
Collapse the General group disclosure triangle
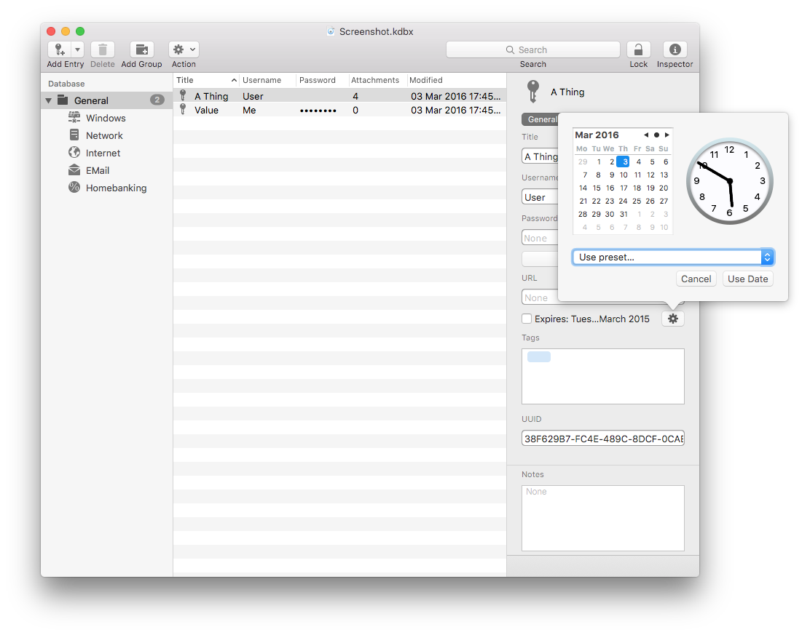[49, 100]
